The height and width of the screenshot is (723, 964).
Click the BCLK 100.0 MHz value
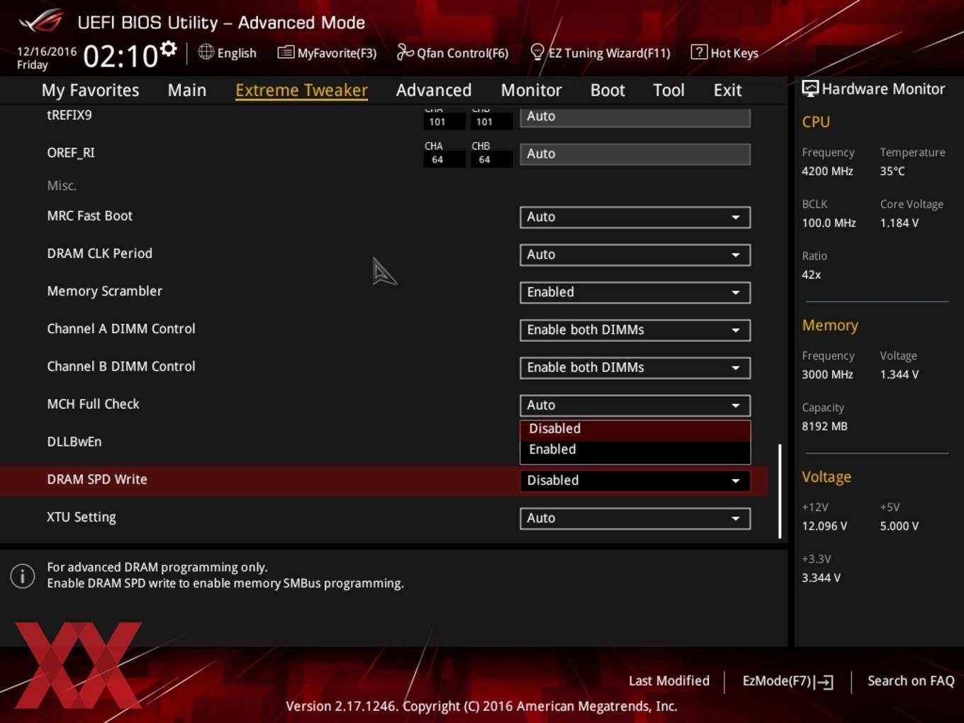coord(829,223)
